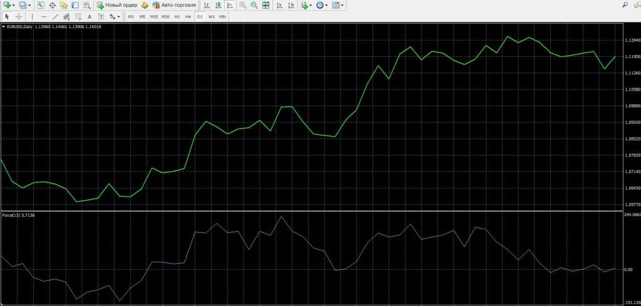This screenshot has height=306, width=641.
Task: Select the Crosshair tool
Action: tap(19, 16)
